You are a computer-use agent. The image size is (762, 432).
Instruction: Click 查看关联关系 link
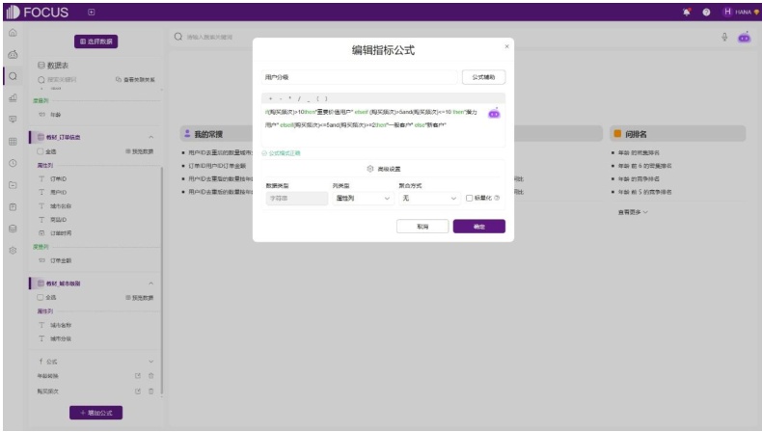pos(136,80)
